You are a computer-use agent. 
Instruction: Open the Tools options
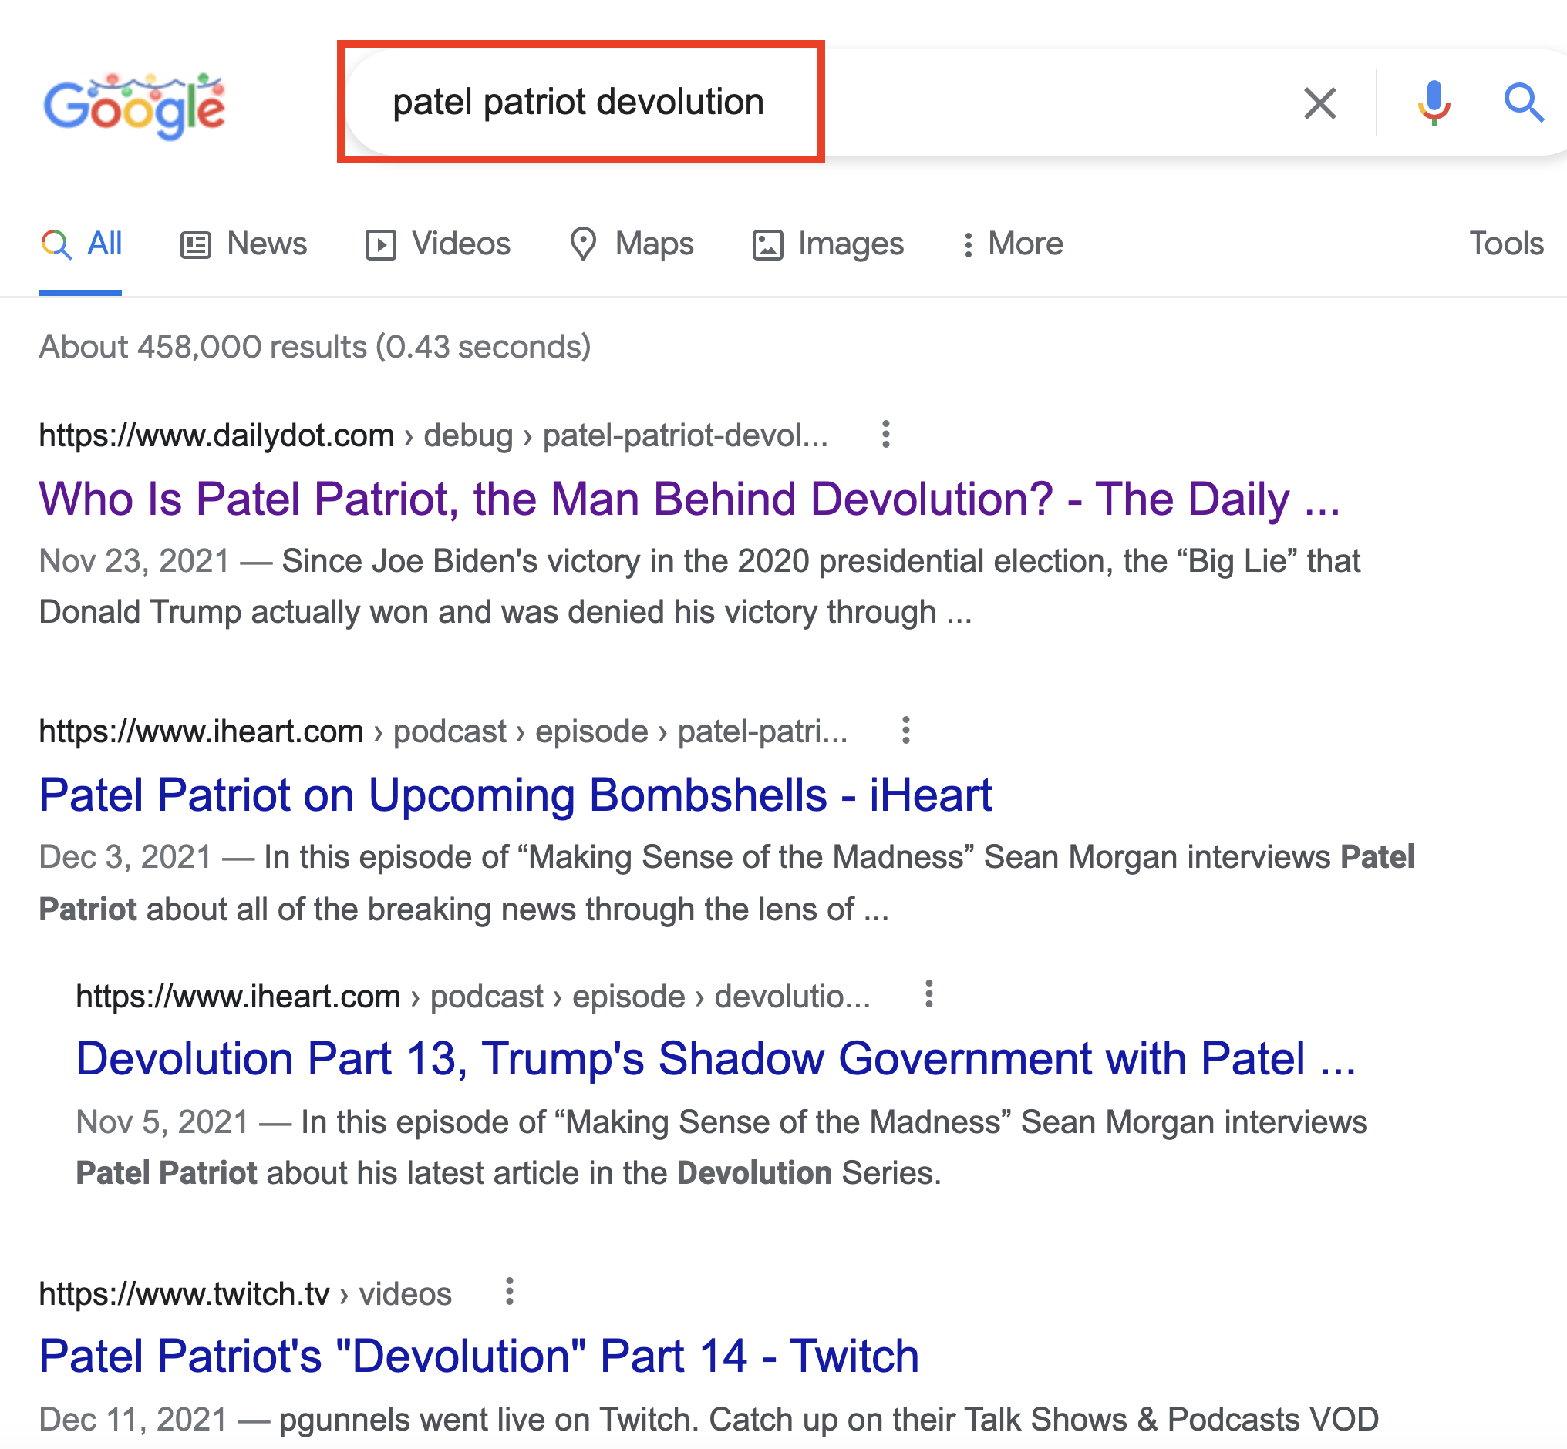point(1505,244)
